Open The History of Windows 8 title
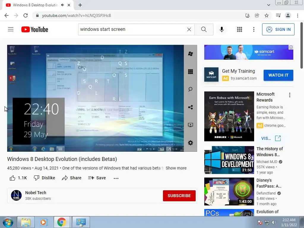This screenshot has height=228, width=304. (x=270, y=152)
